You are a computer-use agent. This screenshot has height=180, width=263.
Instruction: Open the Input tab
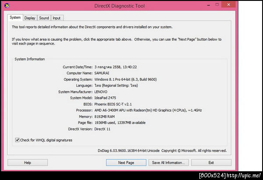tap(57, 18)
